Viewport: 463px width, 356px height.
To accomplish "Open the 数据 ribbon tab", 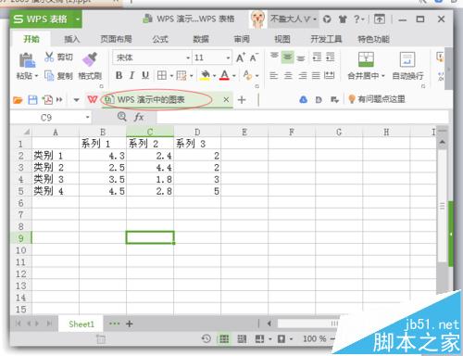I will pyautogui.click(x=201, y=39).
